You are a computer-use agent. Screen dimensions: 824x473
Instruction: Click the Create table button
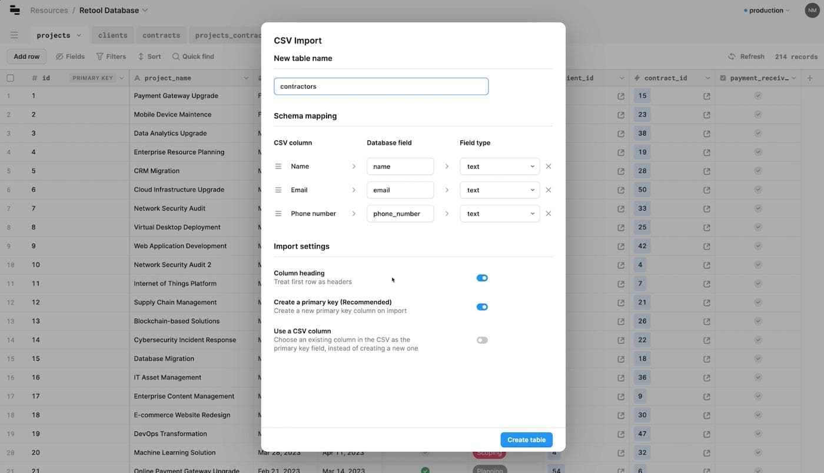[x=526, y=440]
